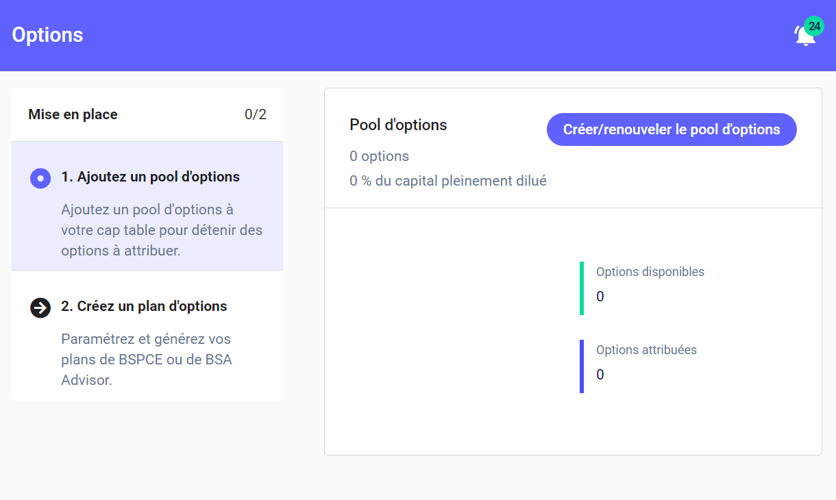This screenshot has width=836, height=500.
Task: Click the black arrow icon for step 2
Action: 40,308
